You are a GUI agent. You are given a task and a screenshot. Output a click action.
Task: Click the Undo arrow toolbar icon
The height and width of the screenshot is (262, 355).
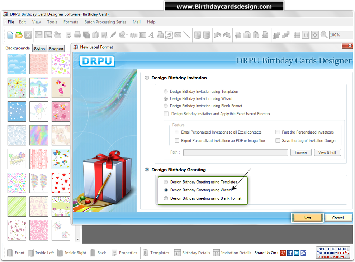pyautogui.click(x=217, y=35)
